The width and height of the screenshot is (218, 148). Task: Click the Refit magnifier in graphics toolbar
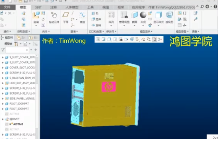click(x=98, y=39)
